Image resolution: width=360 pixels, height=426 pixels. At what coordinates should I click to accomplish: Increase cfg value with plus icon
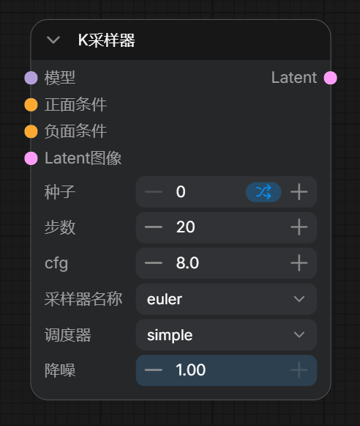[x=299, y=263]
